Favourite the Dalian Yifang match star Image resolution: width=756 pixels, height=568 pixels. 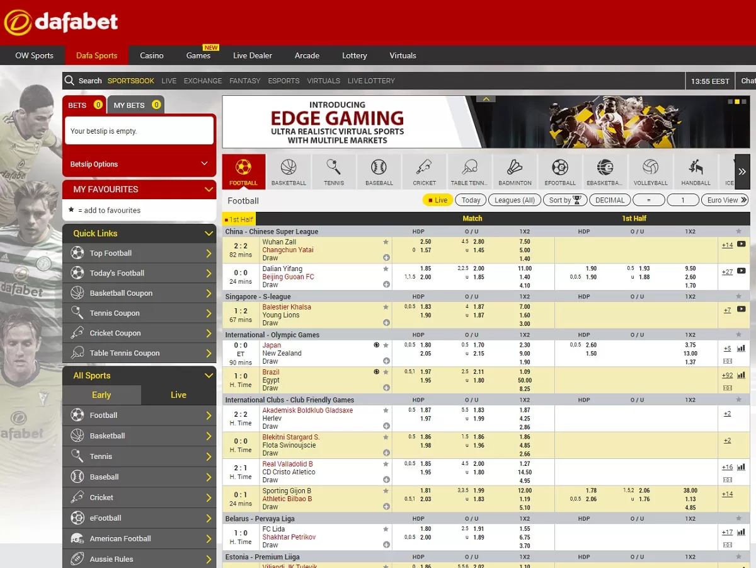386,269
